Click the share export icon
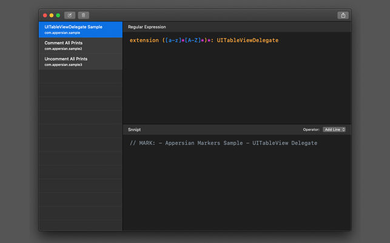This screenshot has height=243, width=390. coord(343,15)
